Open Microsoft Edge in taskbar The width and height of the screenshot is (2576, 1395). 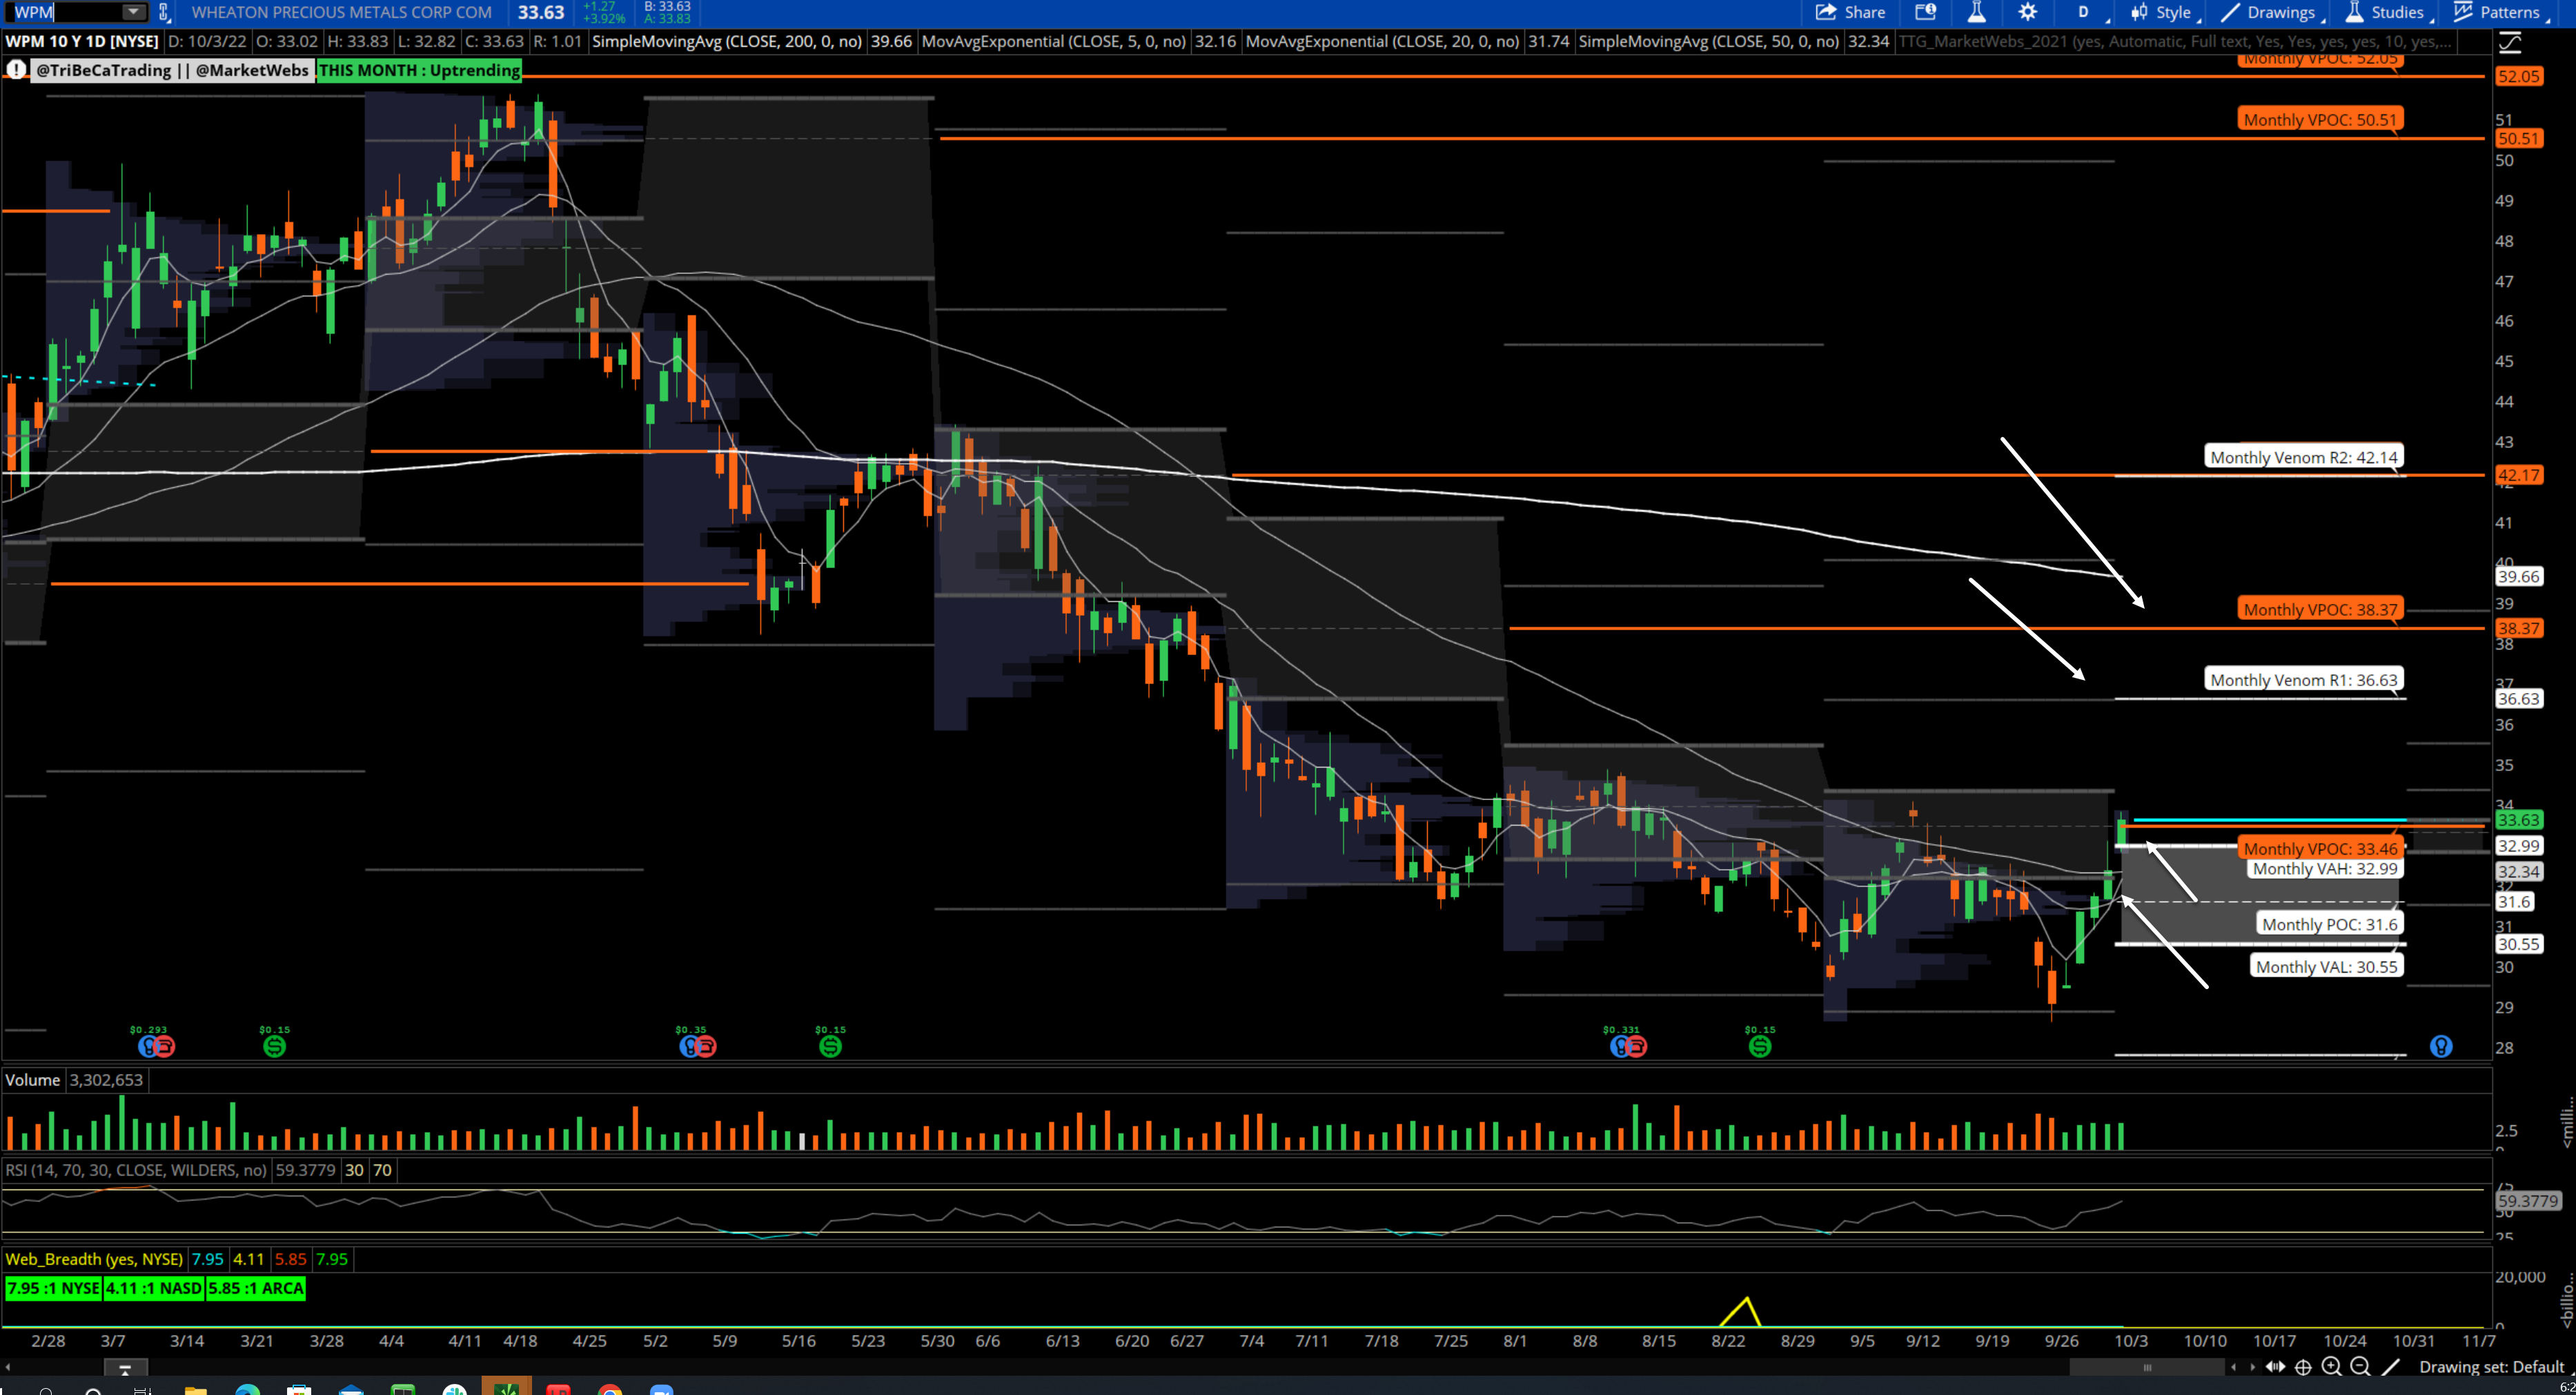pos(248,1390)
